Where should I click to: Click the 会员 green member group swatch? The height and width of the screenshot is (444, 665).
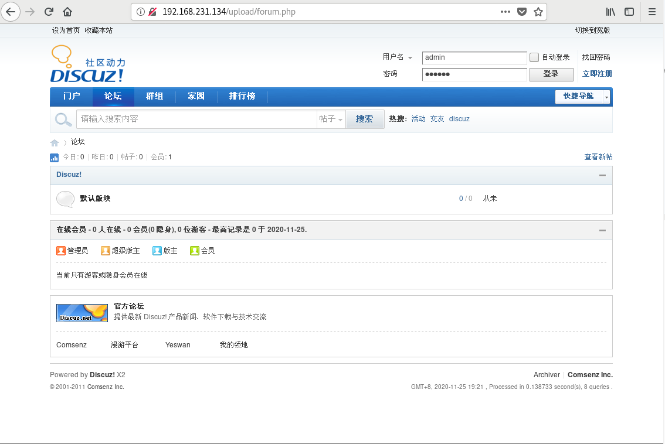[195, 250]
